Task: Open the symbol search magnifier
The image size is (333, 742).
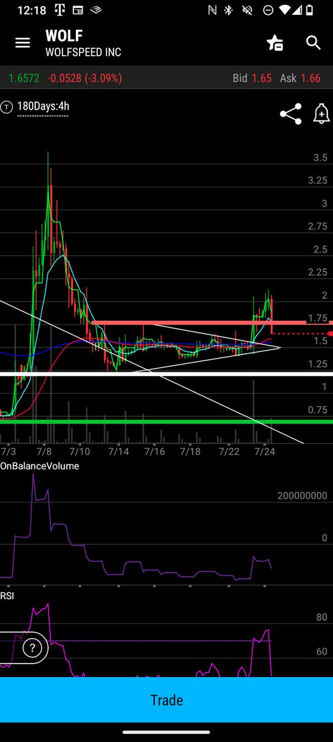Action: point(313,43)
